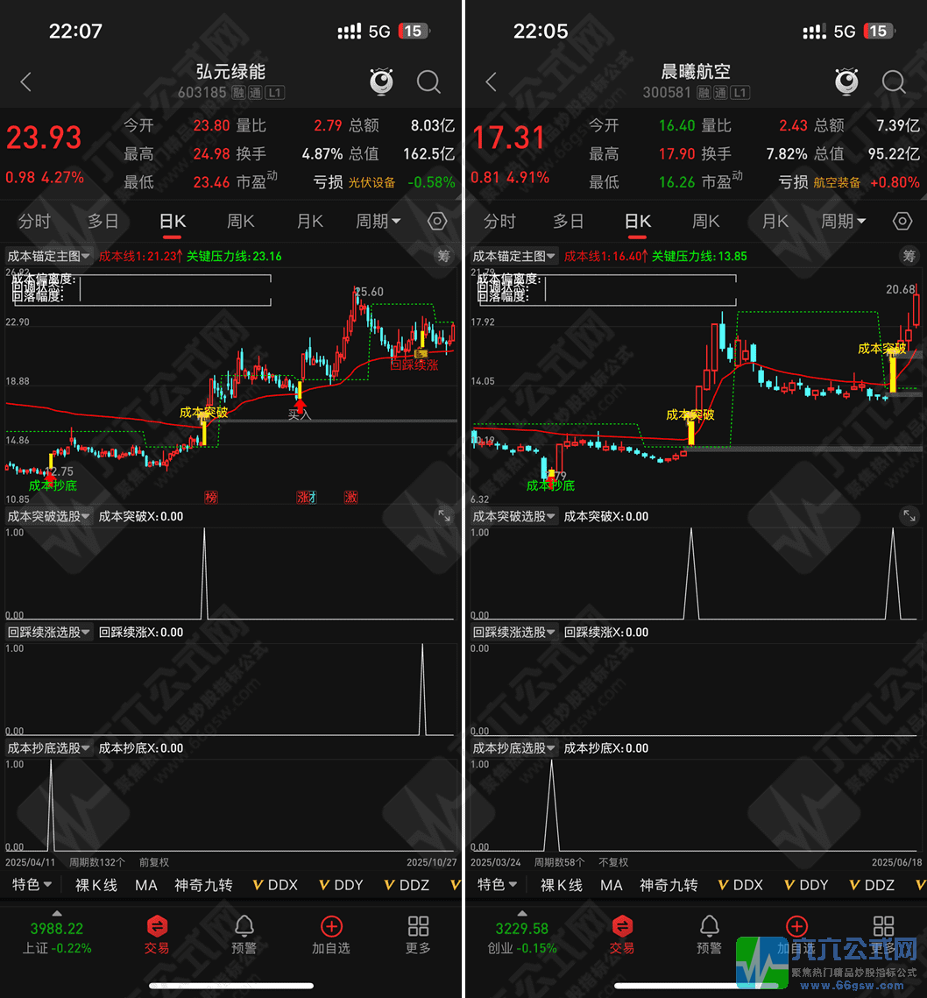Viewport: 927px width, 998px height.
Task: Toggle 神奇九转 indicator on the 弘元绿能 chart
Action: (203, 885)
